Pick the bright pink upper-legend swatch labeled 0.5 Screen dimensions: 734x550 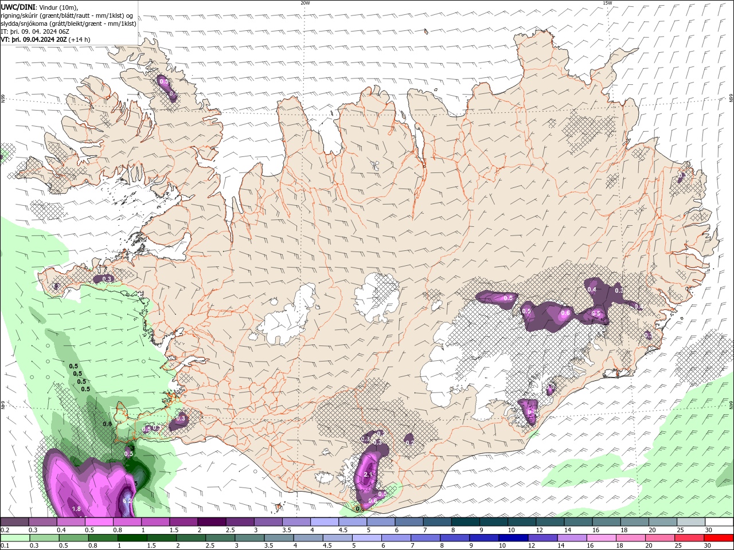(x=99, y=522)
